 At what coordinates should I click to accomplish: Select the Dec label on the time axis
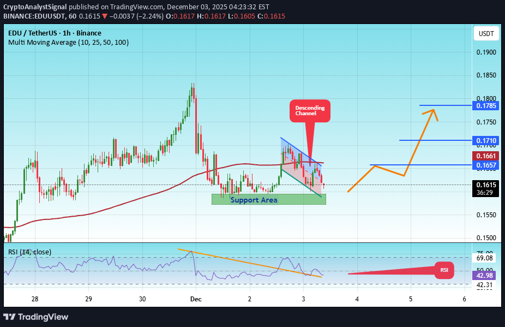[195, 299]
